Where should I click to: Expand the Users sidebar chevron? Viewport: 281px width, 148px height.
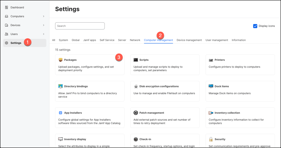44,34
